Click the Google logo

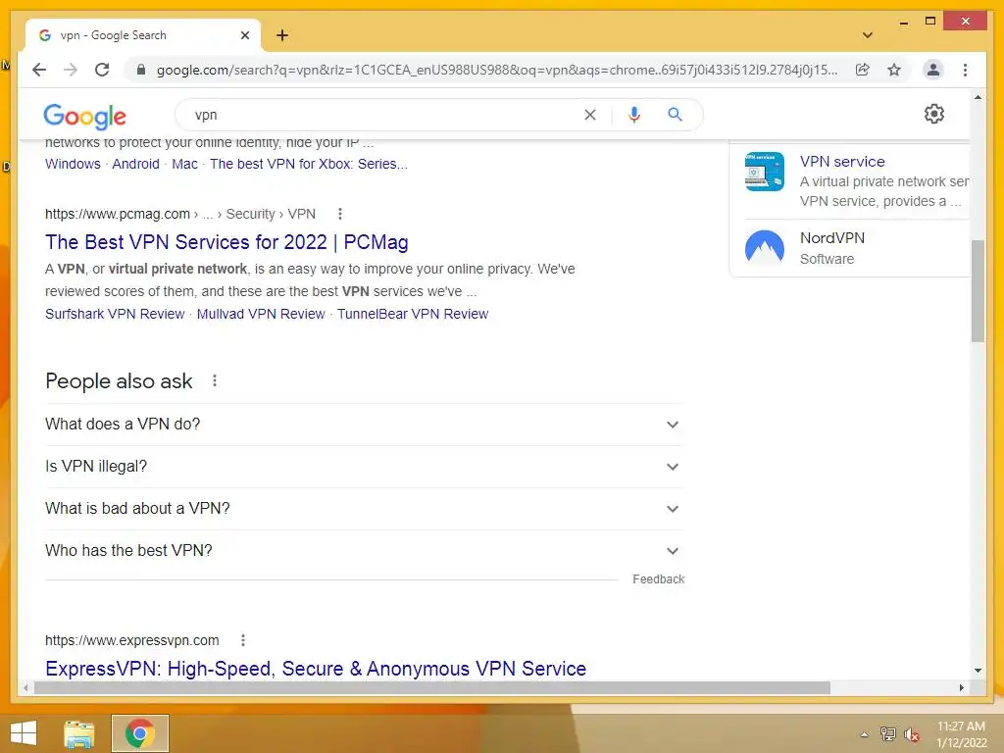pos(84,116)
